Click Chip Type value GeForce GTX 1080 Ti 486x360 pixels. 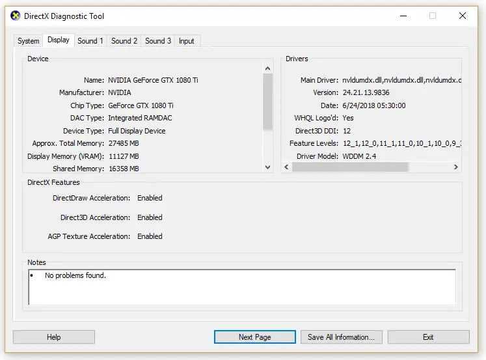coord(141,105)
